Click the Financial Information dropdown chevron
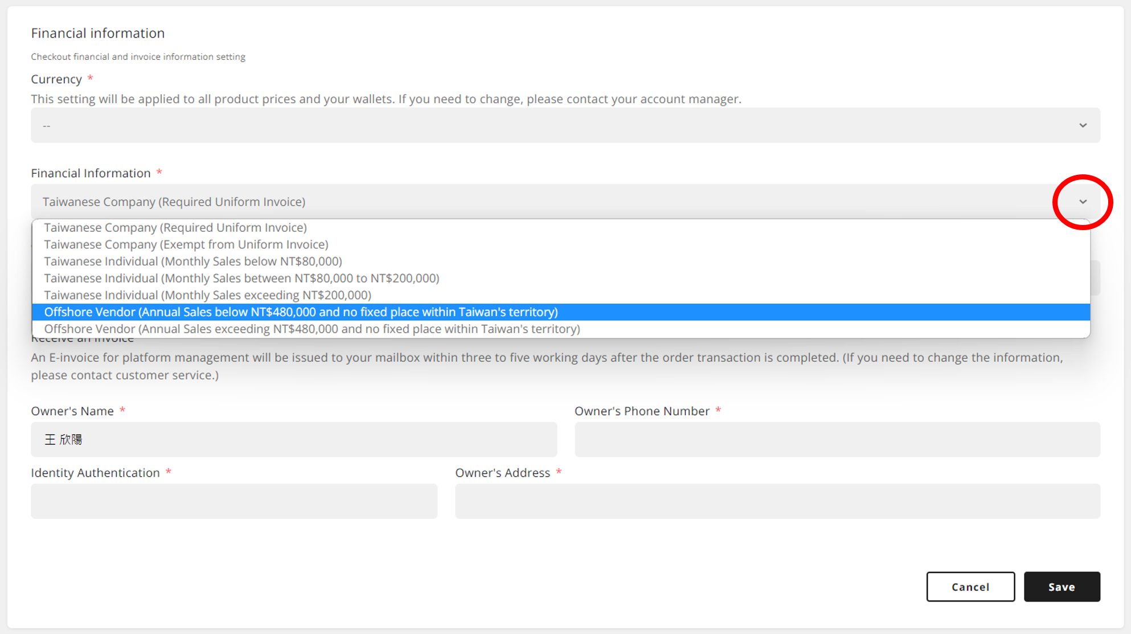Image resolution: width=1131 pixels, height=634 pixels. pos(1083,202)
